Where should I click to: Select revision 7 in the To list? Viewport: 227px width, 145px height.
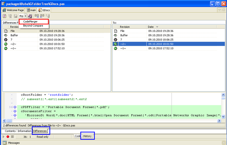pyautogui.click(x=169, y=40)
